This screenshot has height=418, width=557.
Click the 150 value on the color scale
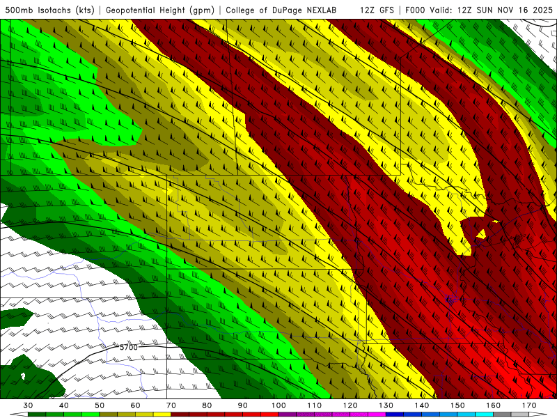[457, 405]
